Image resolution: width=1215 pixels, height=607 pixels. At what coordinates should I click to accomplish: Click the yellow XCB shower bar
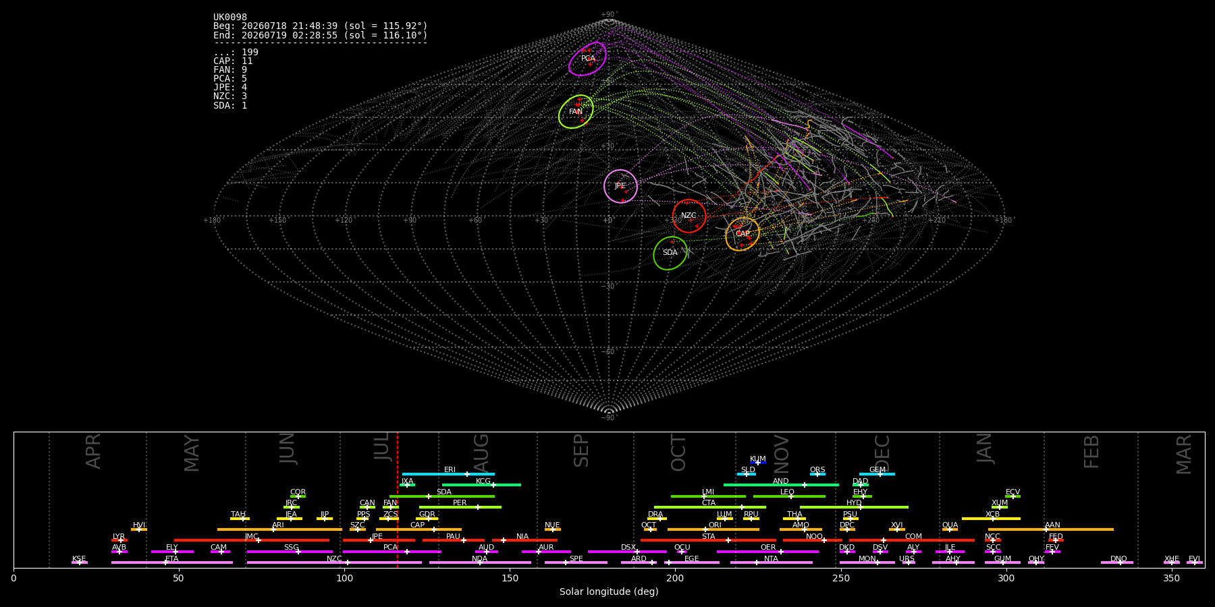tap(991, 519)
